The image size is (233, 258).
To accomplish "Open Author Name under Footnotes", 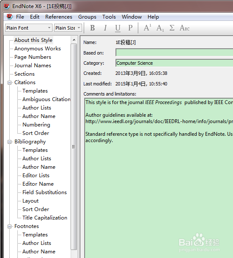I will [x=39, y=252].
